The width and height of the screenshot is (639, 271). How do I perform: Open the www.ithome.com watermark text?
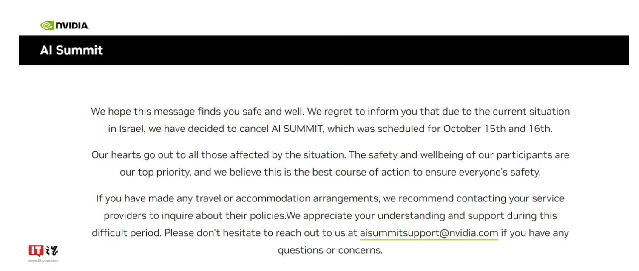pos(43,260)
